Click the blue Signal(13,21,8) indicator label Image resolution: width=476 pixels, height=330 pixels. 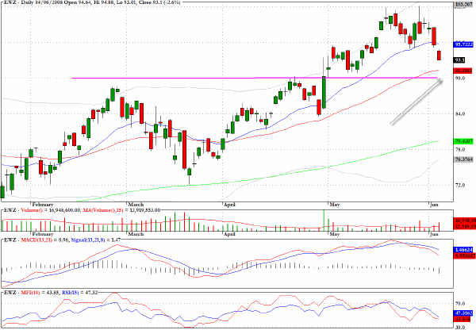pos(88,240)
